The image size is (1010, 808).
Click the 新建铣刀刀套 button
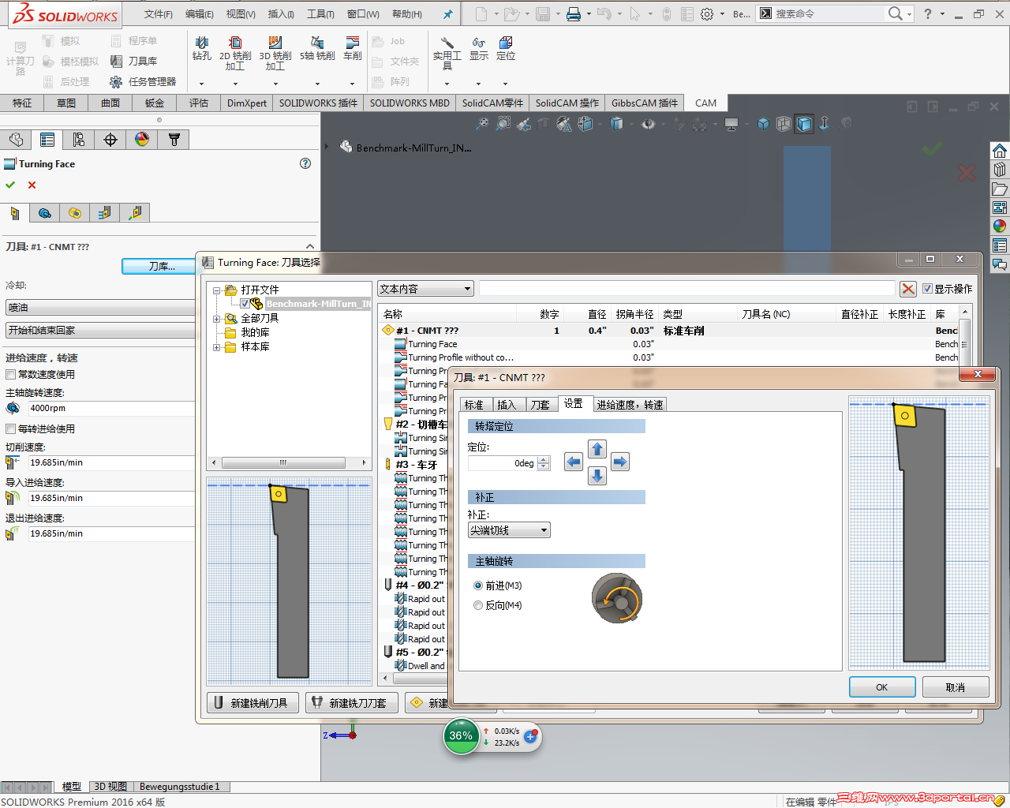coord(351,703)
